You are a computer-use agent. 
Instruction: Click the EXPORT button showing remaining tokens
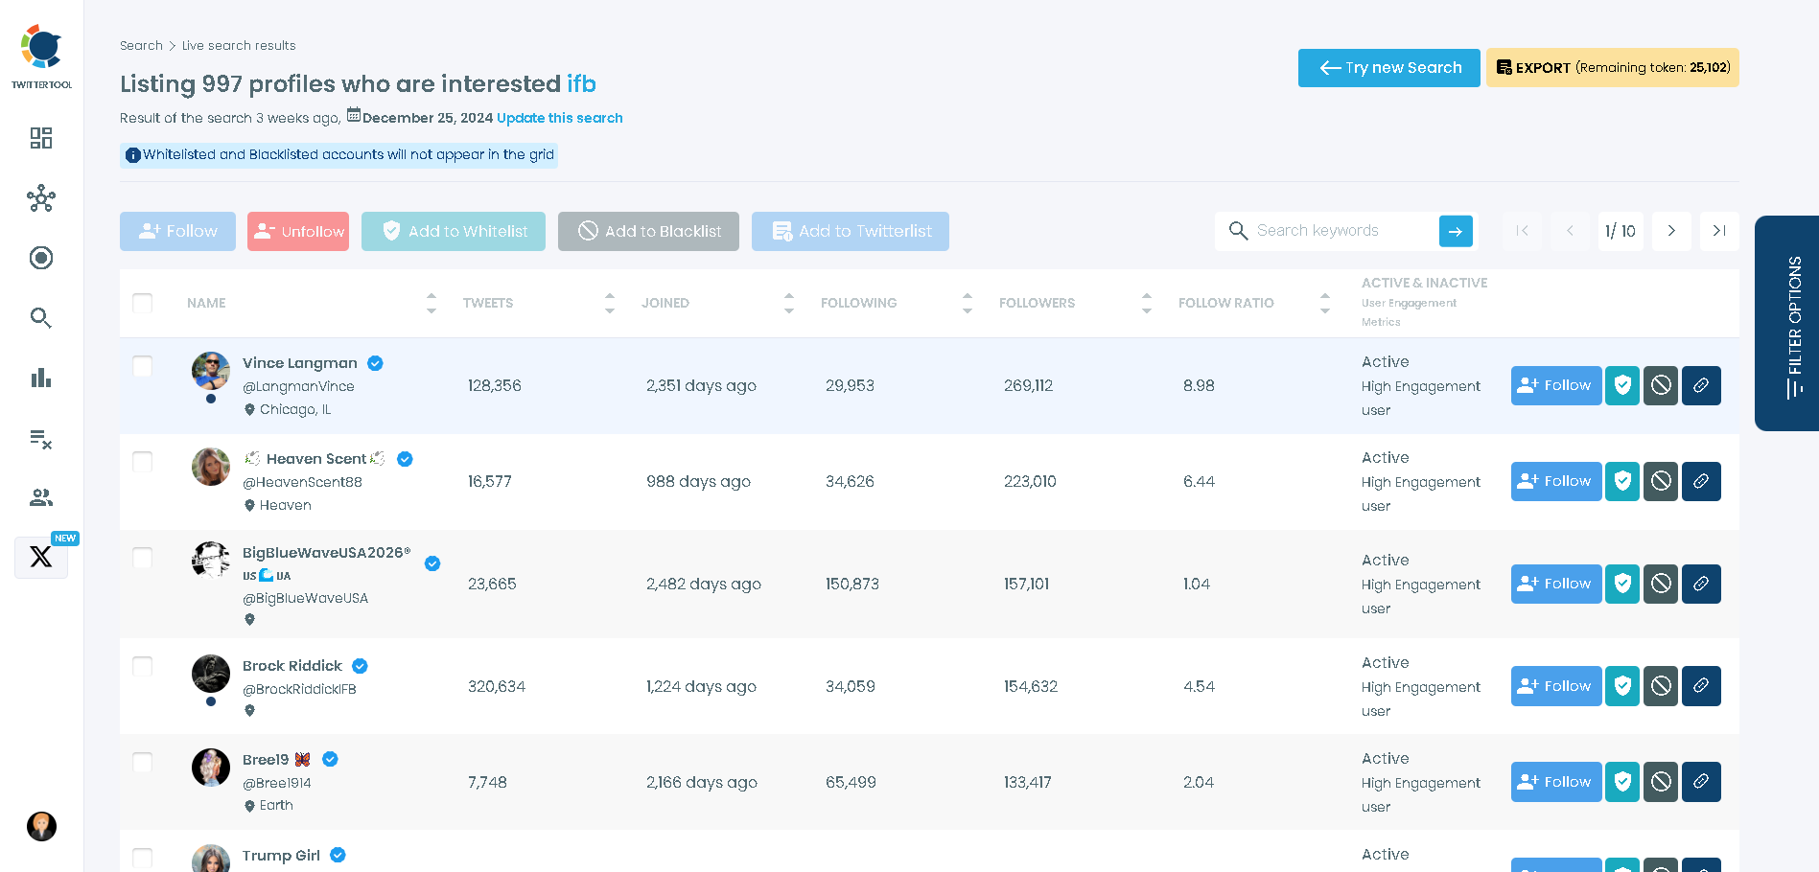coord(1611,67)
